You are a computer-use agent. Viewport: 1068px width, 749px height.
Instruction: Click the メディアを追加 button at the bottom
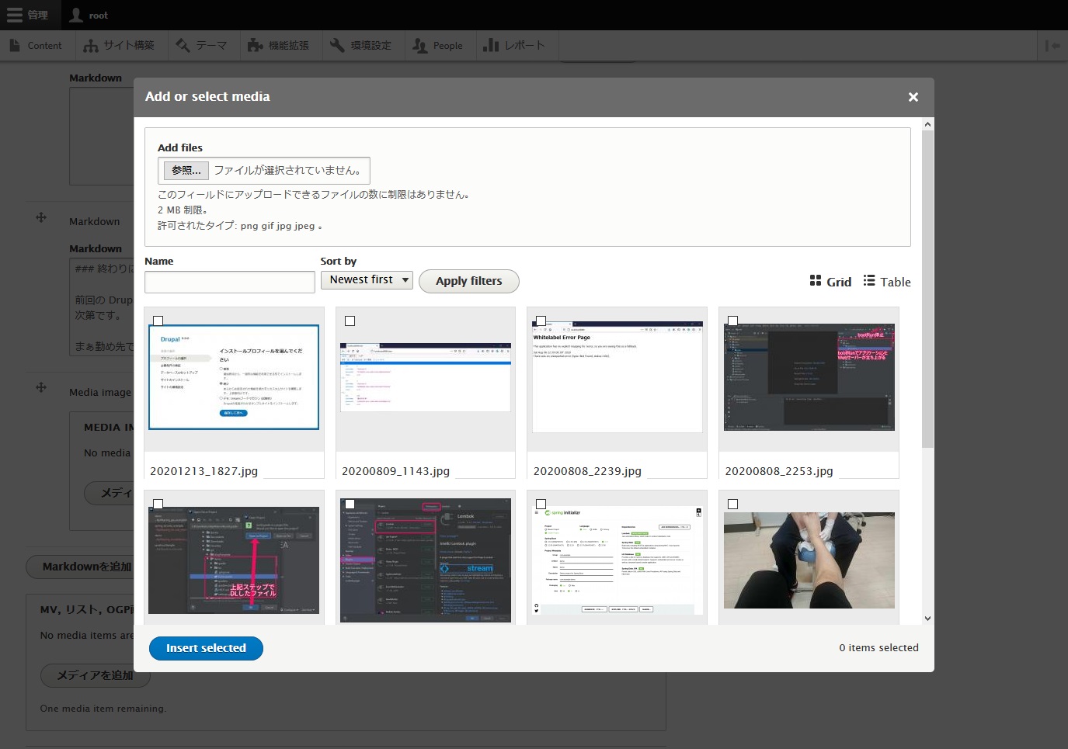(95, 675)
